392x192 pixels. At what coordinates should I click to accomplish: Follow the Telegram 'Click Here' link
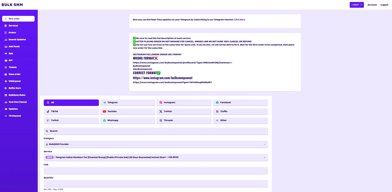[239, 20]
